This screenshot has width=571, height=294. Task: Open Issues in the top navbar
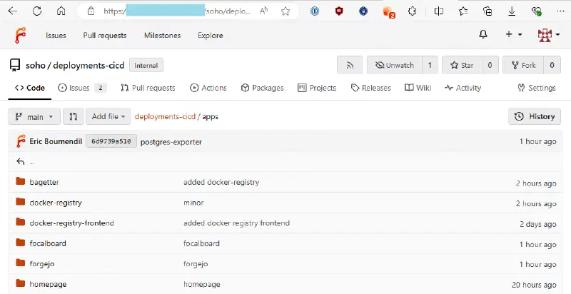pos(56,35)
